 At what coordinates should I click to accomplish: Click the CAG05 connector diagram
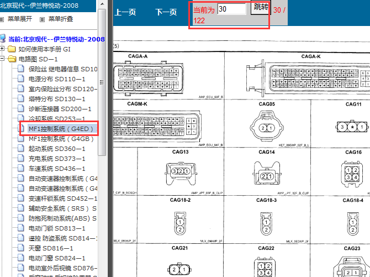click(267, 127)
